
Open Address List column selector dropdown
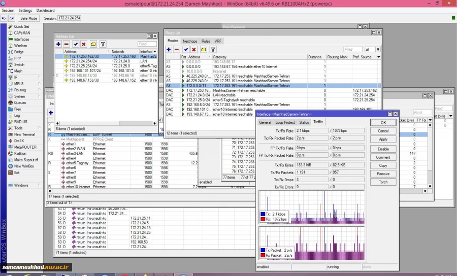coord(155,52)
